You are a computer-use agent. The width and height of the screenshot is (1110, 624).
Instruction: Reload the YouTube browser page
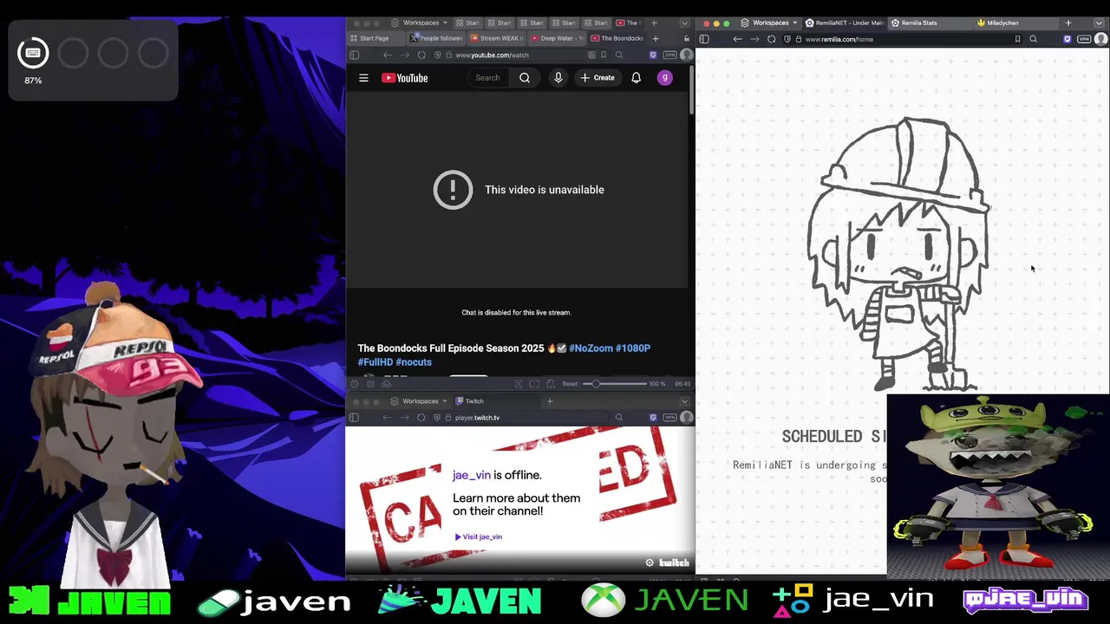tap(421, 55)
